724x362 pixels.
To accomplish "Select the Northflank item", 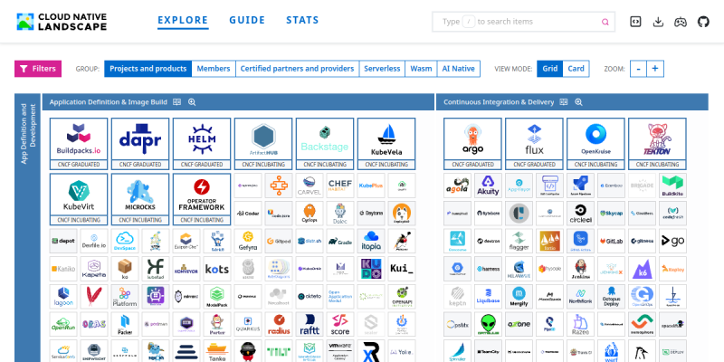I will (580, 297).
